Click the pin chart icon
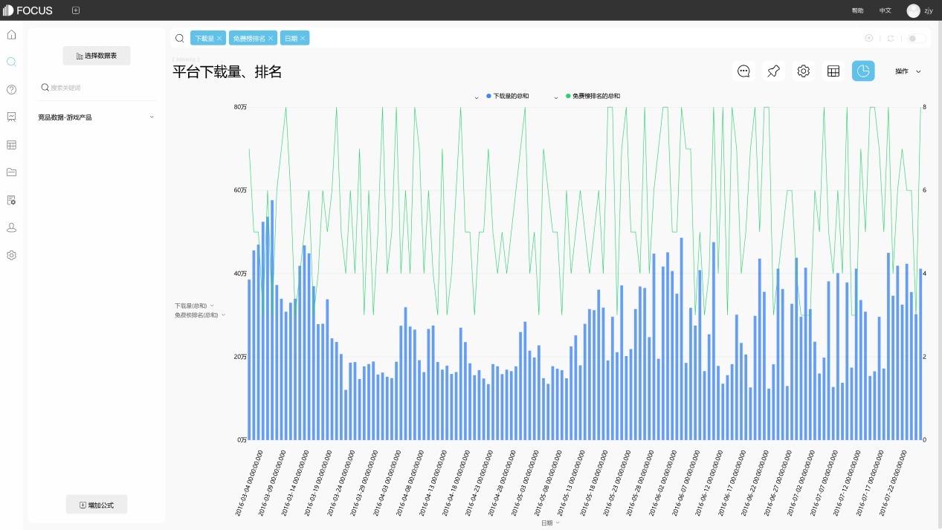This screenshot has height=530, width=942. point(773,71)
